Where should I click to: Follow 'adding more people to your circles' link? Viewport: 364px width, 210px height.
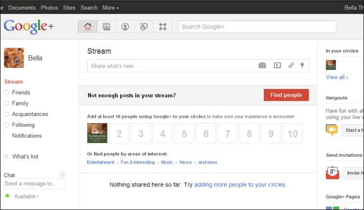(240, 185)
